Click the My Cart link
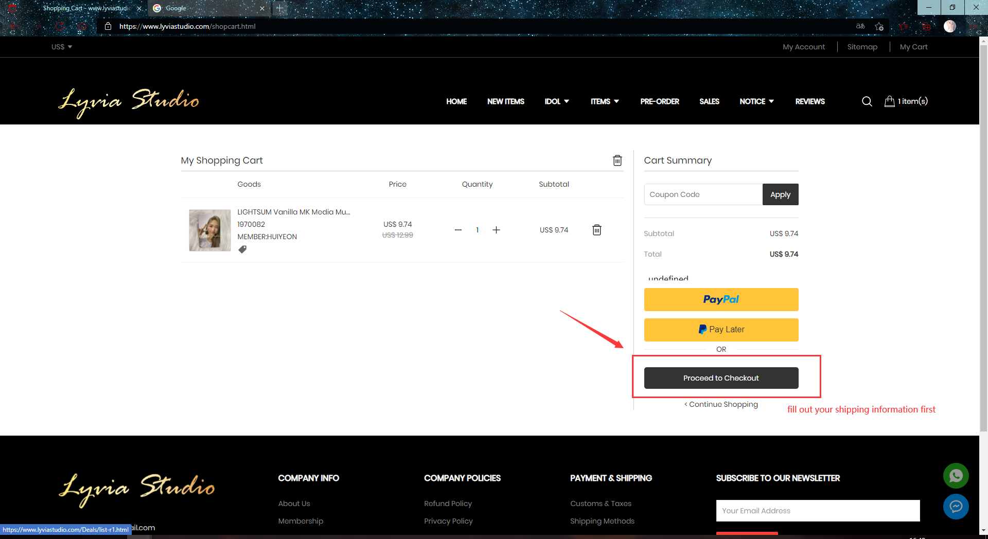Image resolution: width=988 pixels, height=539 pixels. click(914, 47)
